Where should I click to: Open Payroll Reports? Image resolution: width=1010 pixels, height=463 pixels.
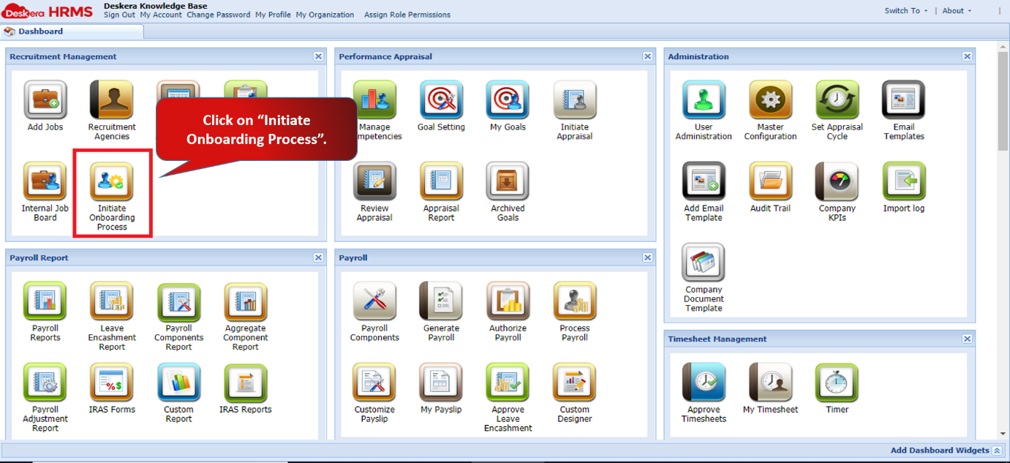45,301
